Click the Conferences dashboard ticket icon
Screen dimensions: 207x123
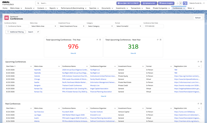pyautogui.click(x=7, y=18)
